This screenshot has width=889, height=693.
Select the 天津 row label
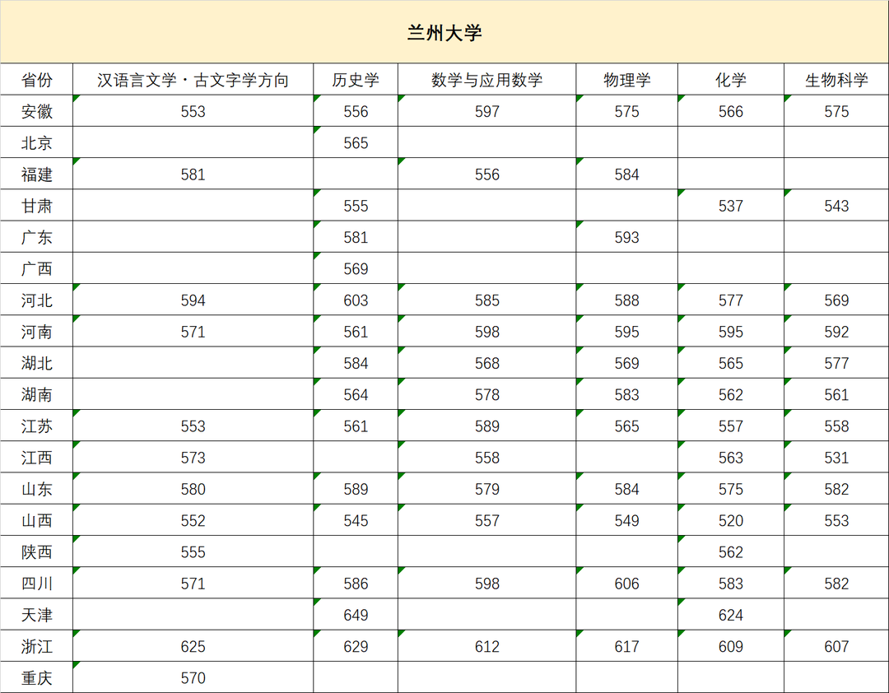37,615
